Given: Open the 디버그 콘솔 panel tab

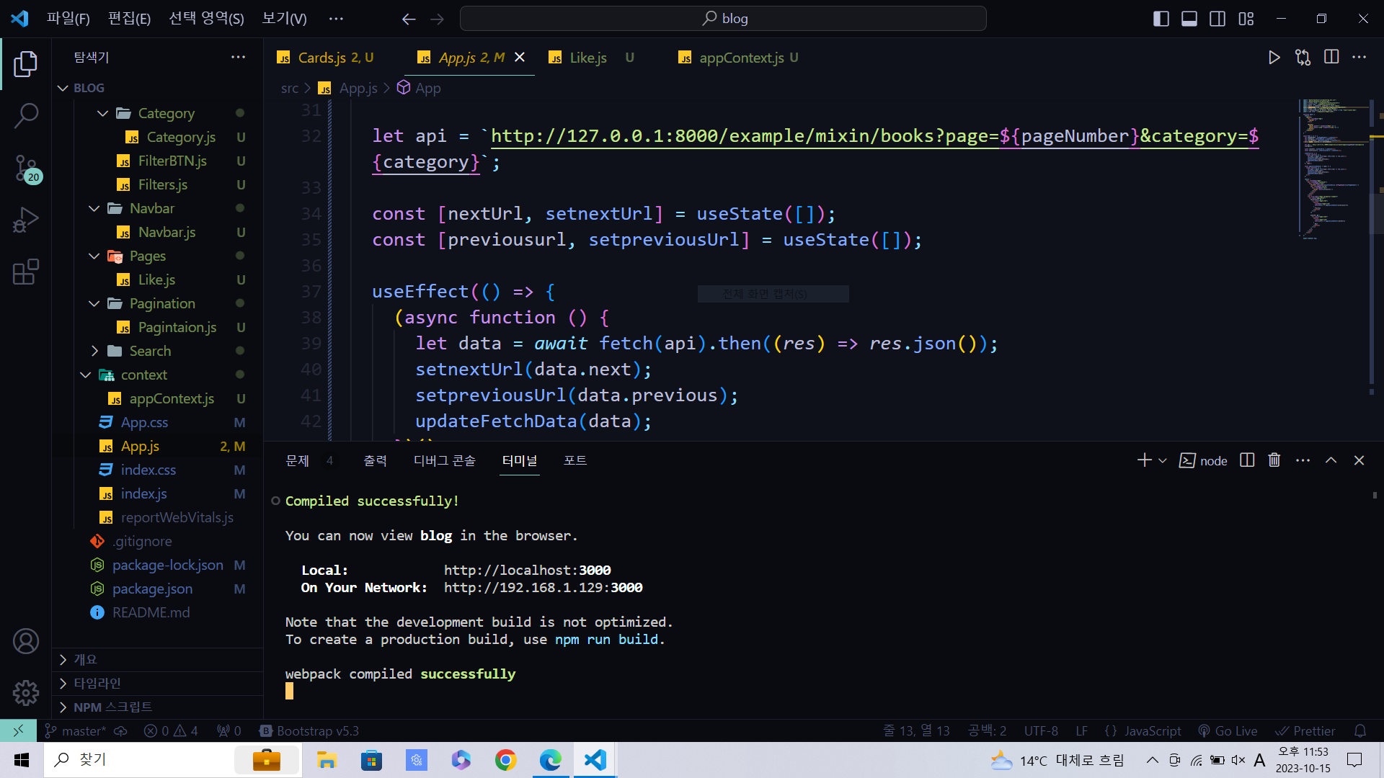Looking at the screenshot, I should 444,461.
